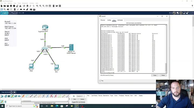Click the PC1 device icon
The image size is (194, 108).
click(56, 67)
